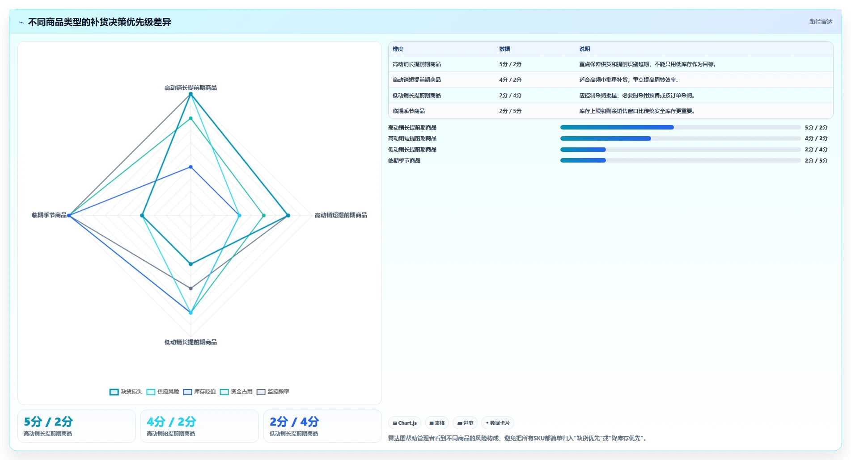The width and height of the screenshot is (851, 460).
Task: Toggle the 缺货损失 legend swatch
Action: (114, 392)
